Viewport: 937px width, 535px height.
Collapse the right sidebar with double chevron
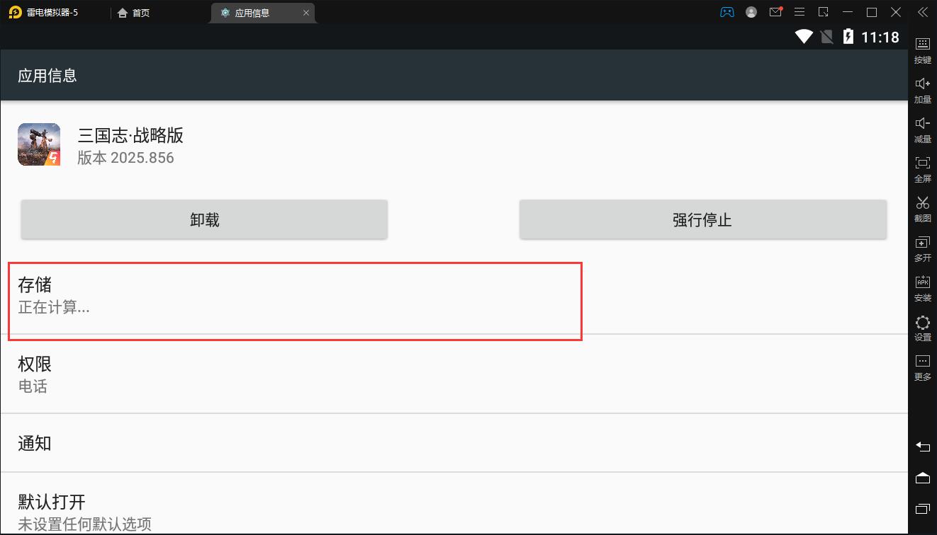(923, 12)
